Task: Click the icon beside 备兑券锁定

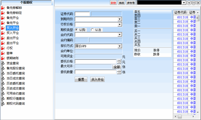Action: click(x=3, y=13)
